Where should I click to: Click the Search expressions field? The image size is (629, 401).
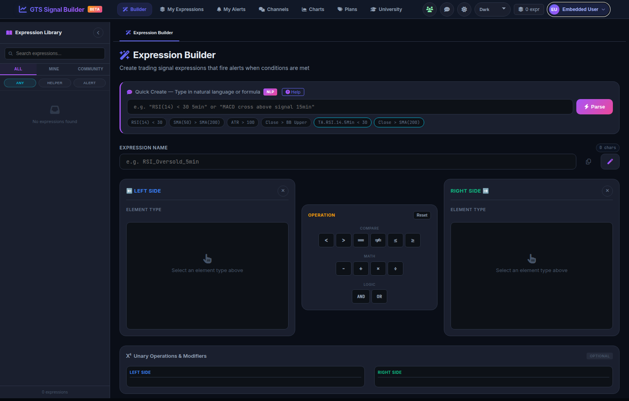[x=55, y=53]
